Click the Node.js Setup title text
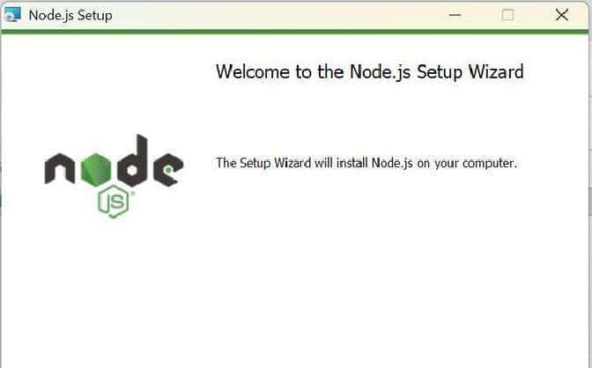This screenshot has width=592, height=368. [x=70, y=16]
